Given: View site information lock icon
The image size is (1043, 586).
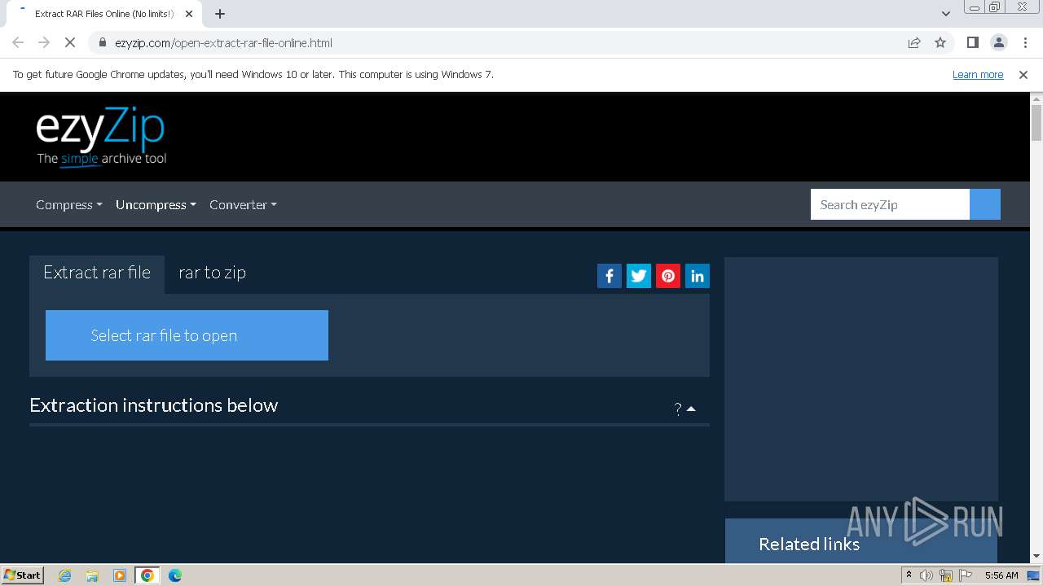Looking at the screenshot, I should (x=102, y=42).
